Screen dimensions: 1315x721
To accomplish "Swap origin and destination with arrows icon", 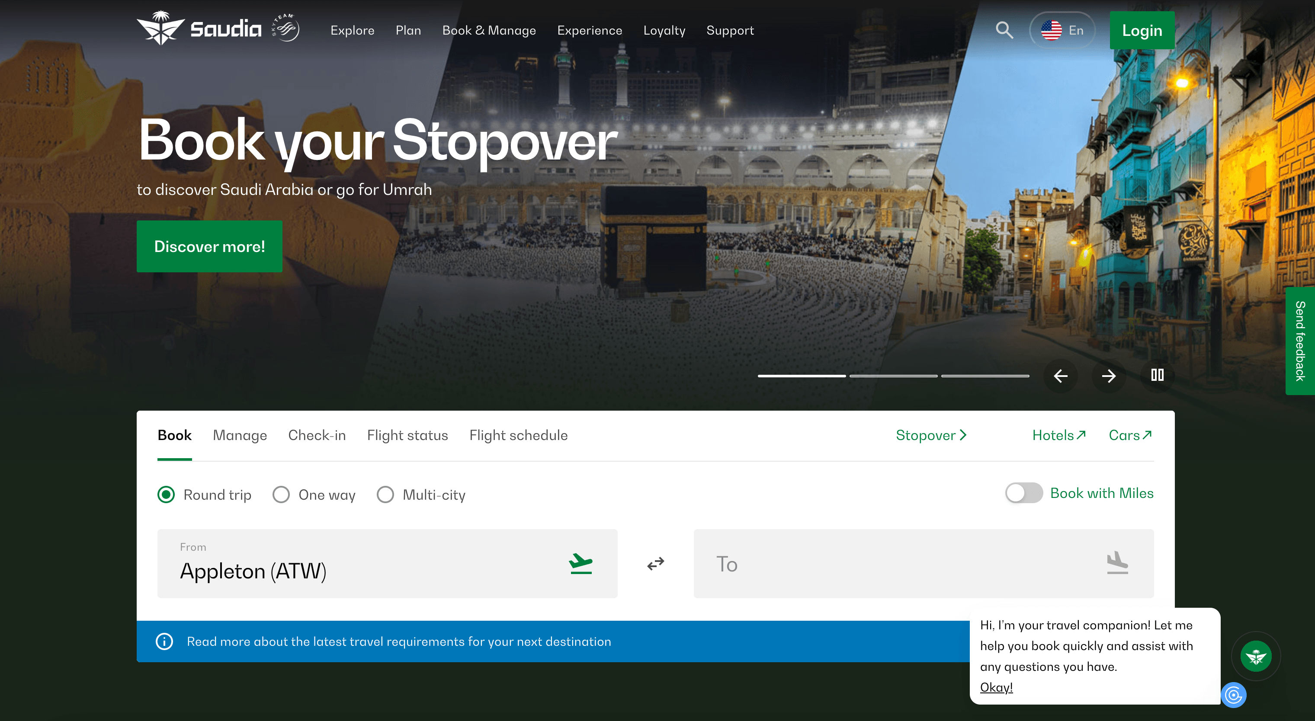I will [x=655, y=563].
